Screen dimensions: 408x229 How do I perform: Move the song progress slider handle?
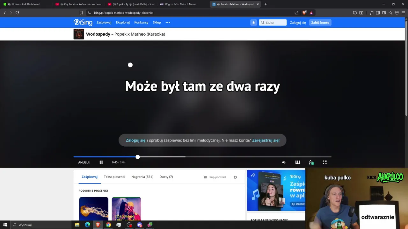pyautogui.click(x=138, y=157)
